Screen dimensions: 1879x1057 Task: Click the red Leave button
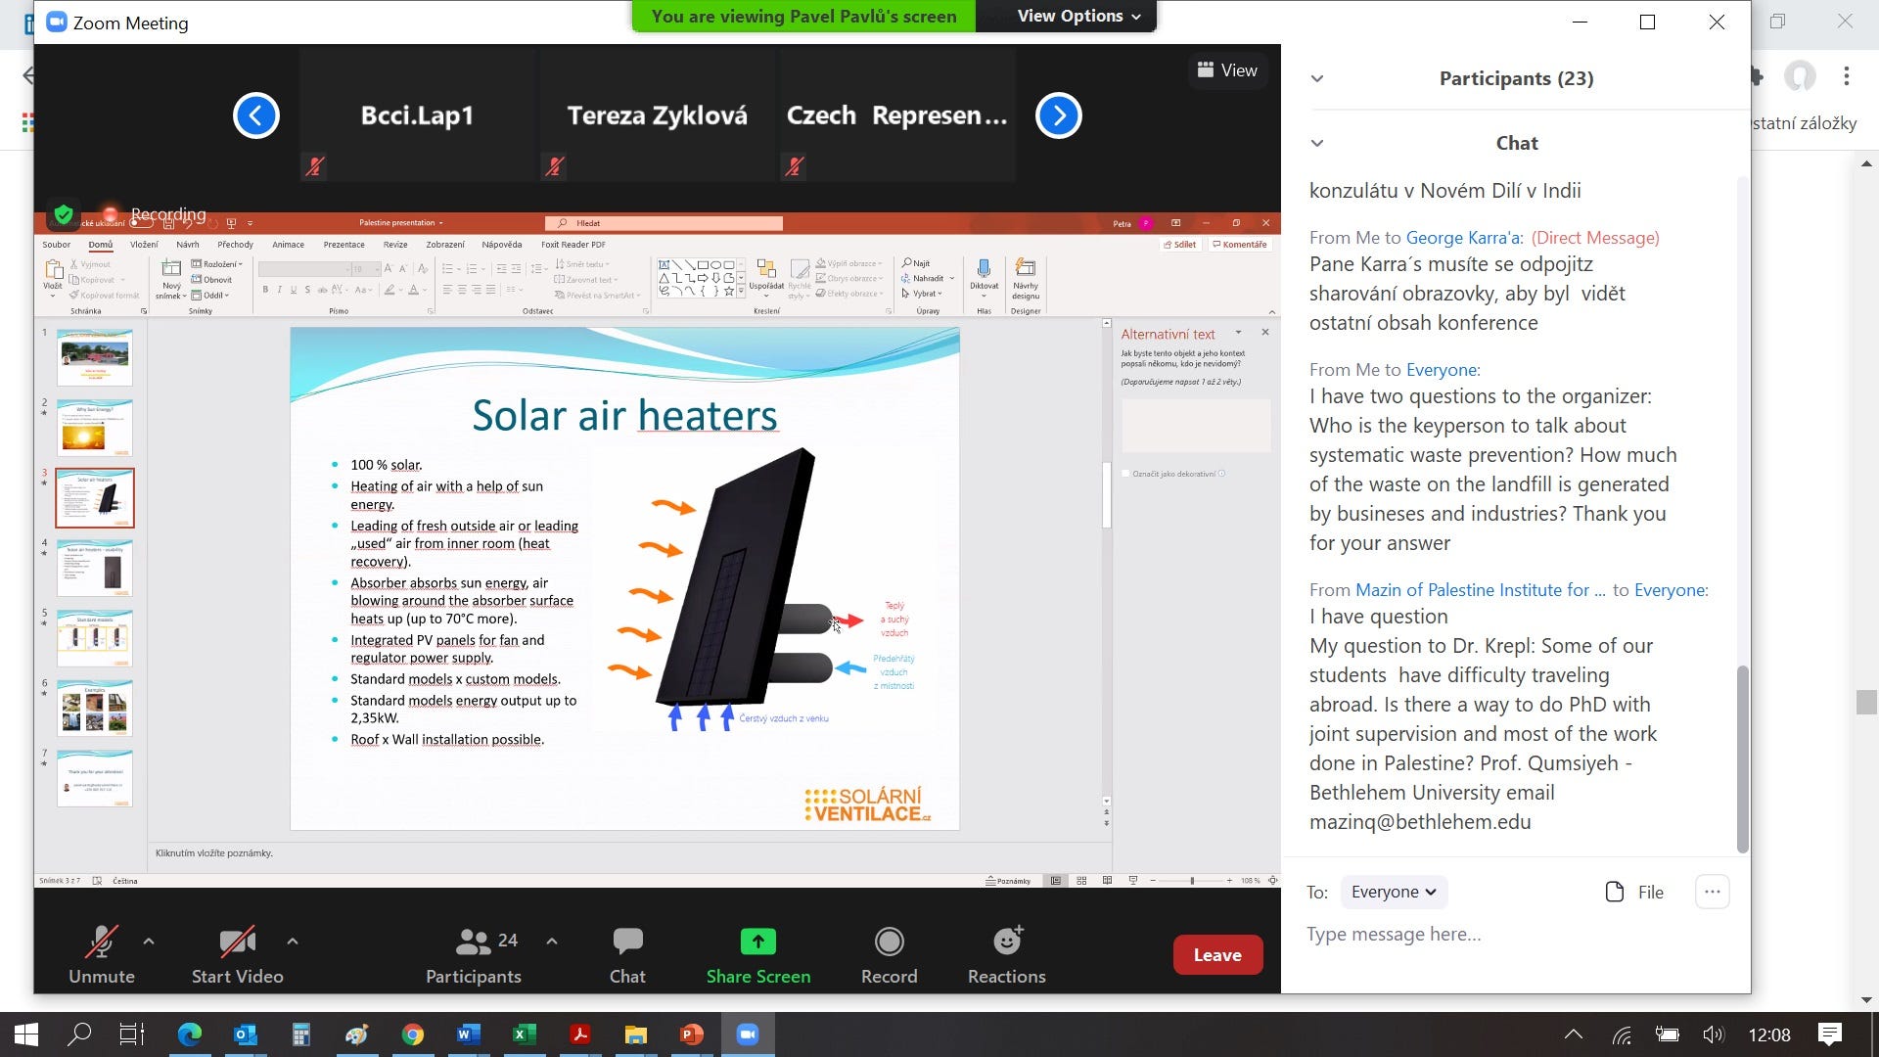click(1216, 955)
